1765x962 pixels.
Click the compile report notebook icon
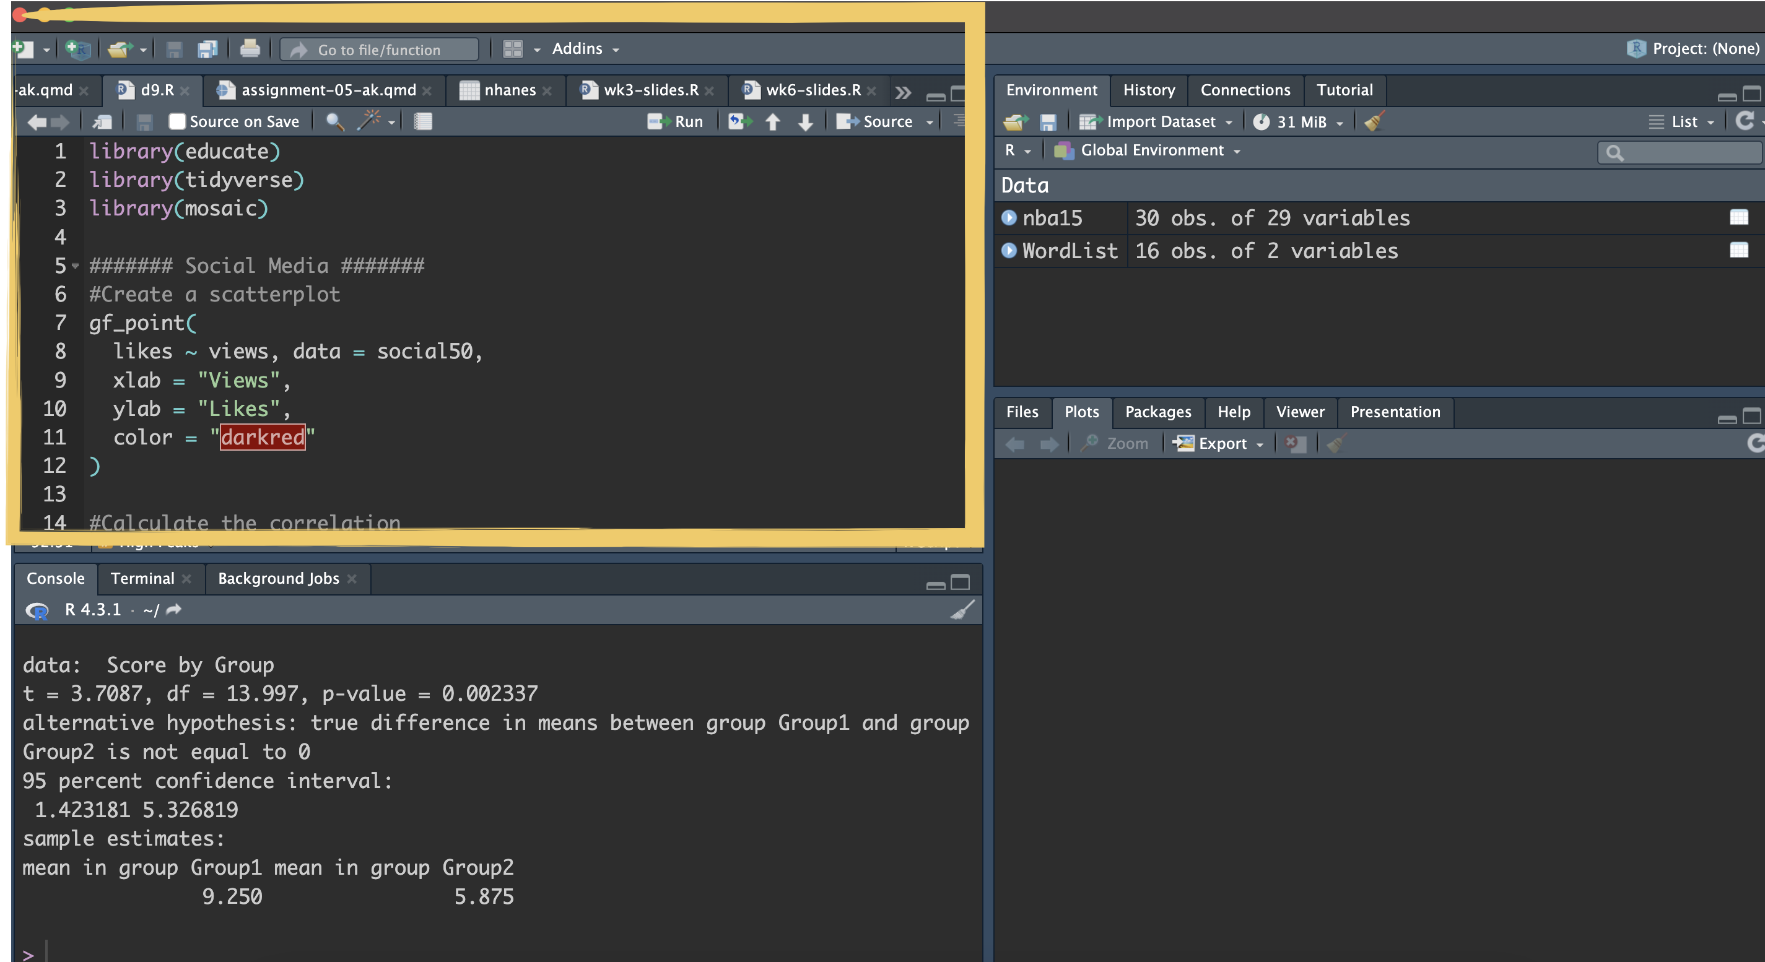(423, 122)
